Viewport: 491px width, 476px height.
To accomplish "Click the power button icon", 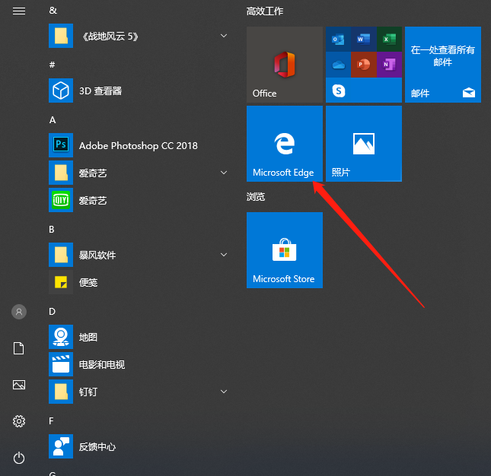I will point(19,458).
